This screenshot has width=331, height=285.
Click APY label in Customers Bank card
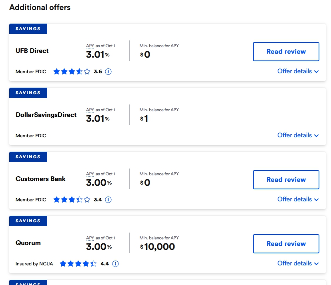coord(90,174)
